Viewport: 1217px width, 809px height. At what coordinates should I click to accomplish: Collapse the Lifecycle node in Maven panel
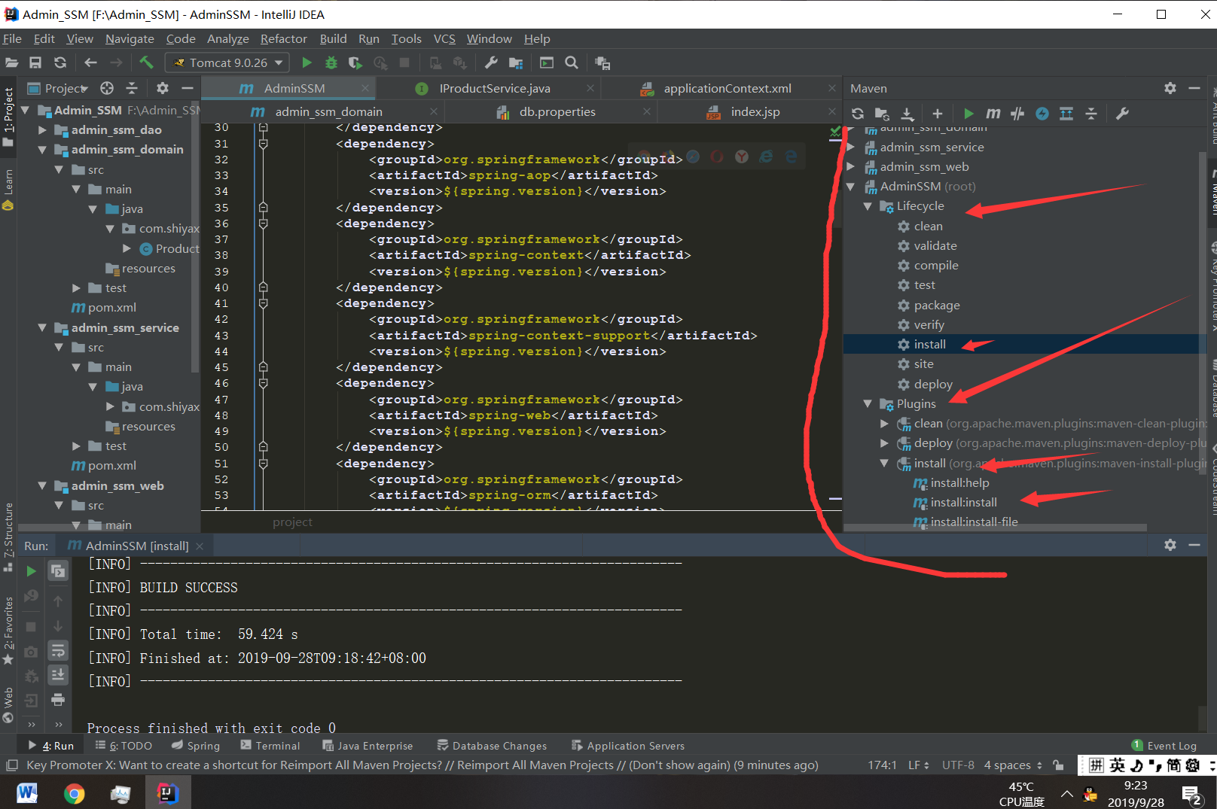pos(867,205)
